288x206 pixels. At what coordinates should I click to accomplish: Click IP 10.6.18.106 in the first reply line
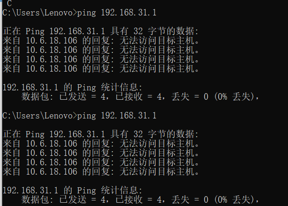point(52,41)
